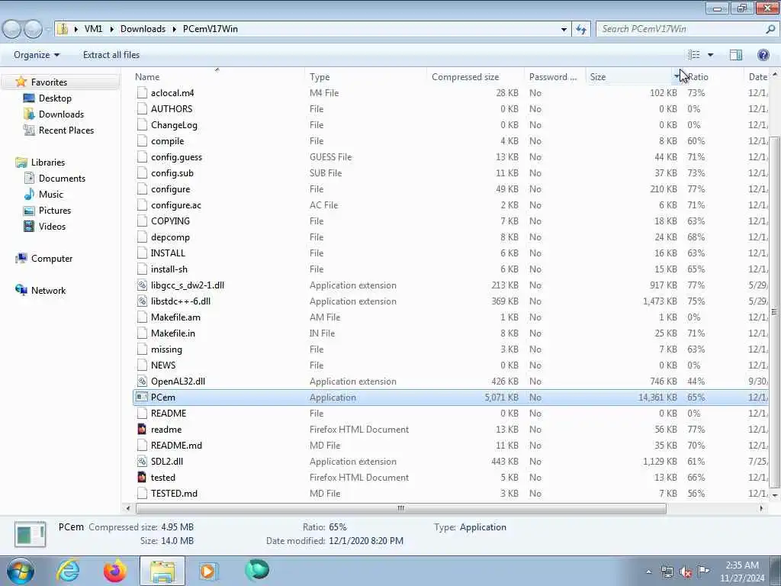781x586 pixels.
Task: Click the Action Center flag icon
Action: (703, 571)
